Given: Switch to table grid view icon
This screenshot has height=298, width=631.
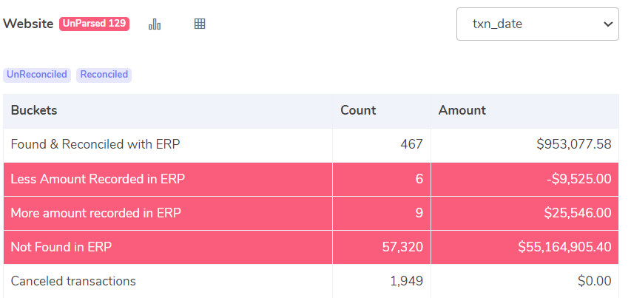Looking at the screenshot, I should tap(200, 24).
